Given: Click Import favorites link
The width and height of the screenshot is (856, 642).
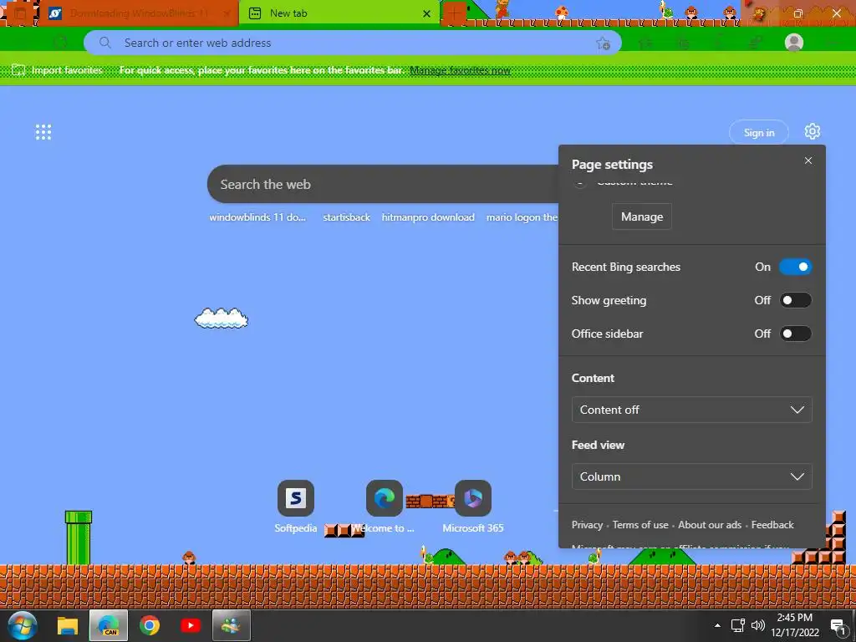Looking at the screenshot, I should pyautogui.click(x=67, y=70).
